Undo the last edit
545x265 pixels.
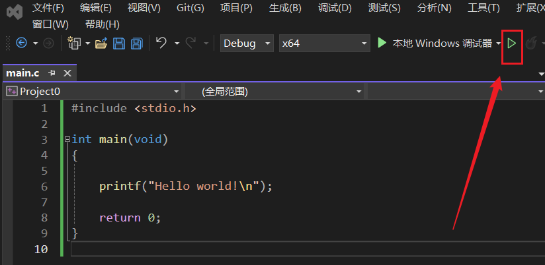161,43
